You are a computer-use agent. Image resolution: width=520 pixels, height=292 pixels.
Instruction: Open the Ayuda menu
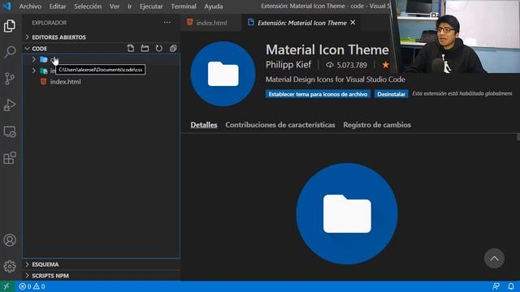pyautogui.click(x=214, y=6)
